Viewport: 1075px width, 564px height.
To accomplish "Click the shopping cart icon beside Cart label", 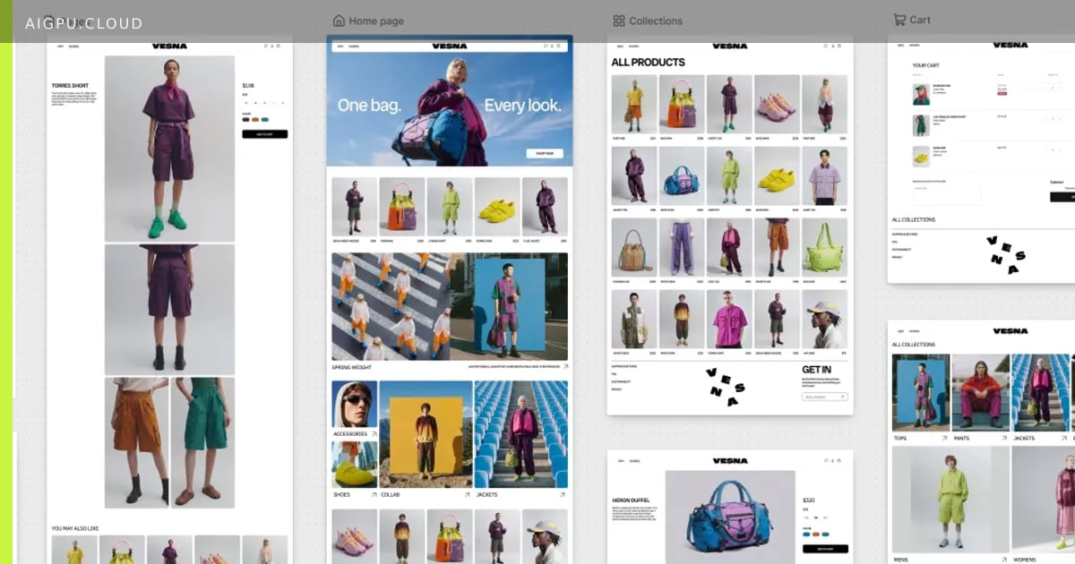I will click(x=899, y=19).
